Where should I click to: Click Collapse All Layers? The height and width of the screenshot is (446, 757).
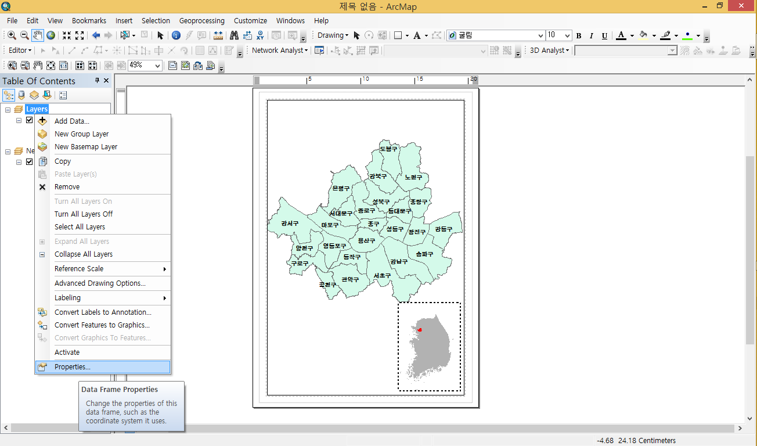pos(103,254)
